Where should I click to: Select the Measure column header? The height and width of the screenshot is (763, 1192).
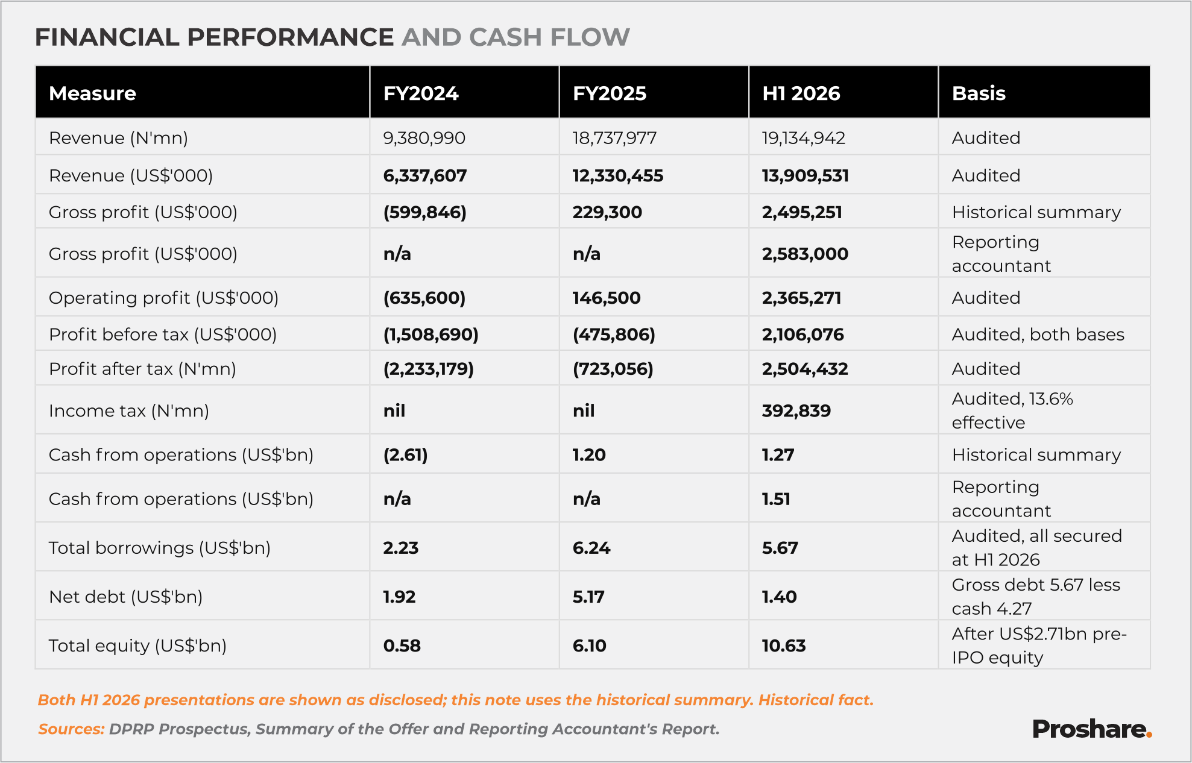(92, 93)
